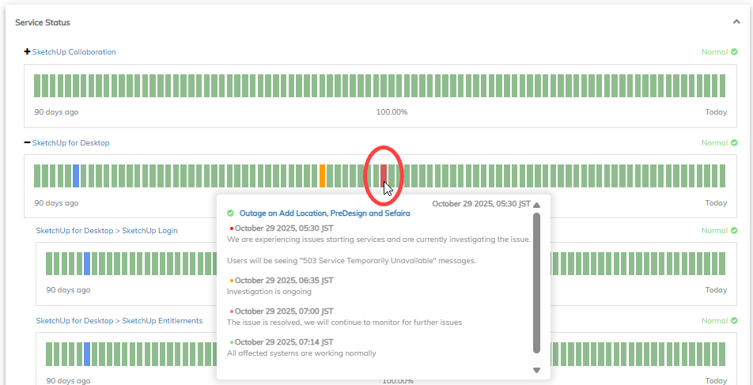Viewport: 753px width, 385px height.
Task: Select the blue bar in SketchUp Login timeline
Action: click(87, 263)
